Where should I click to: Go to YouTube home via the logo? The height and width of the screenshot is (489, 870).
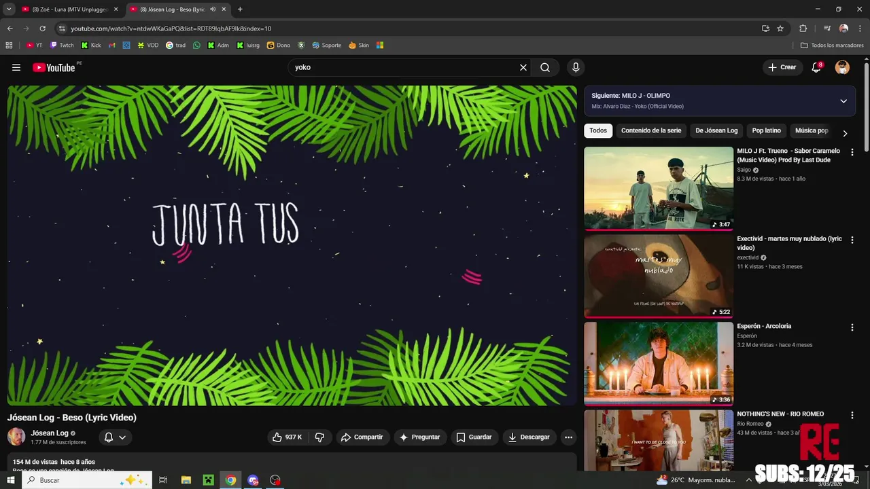(54, 67)
